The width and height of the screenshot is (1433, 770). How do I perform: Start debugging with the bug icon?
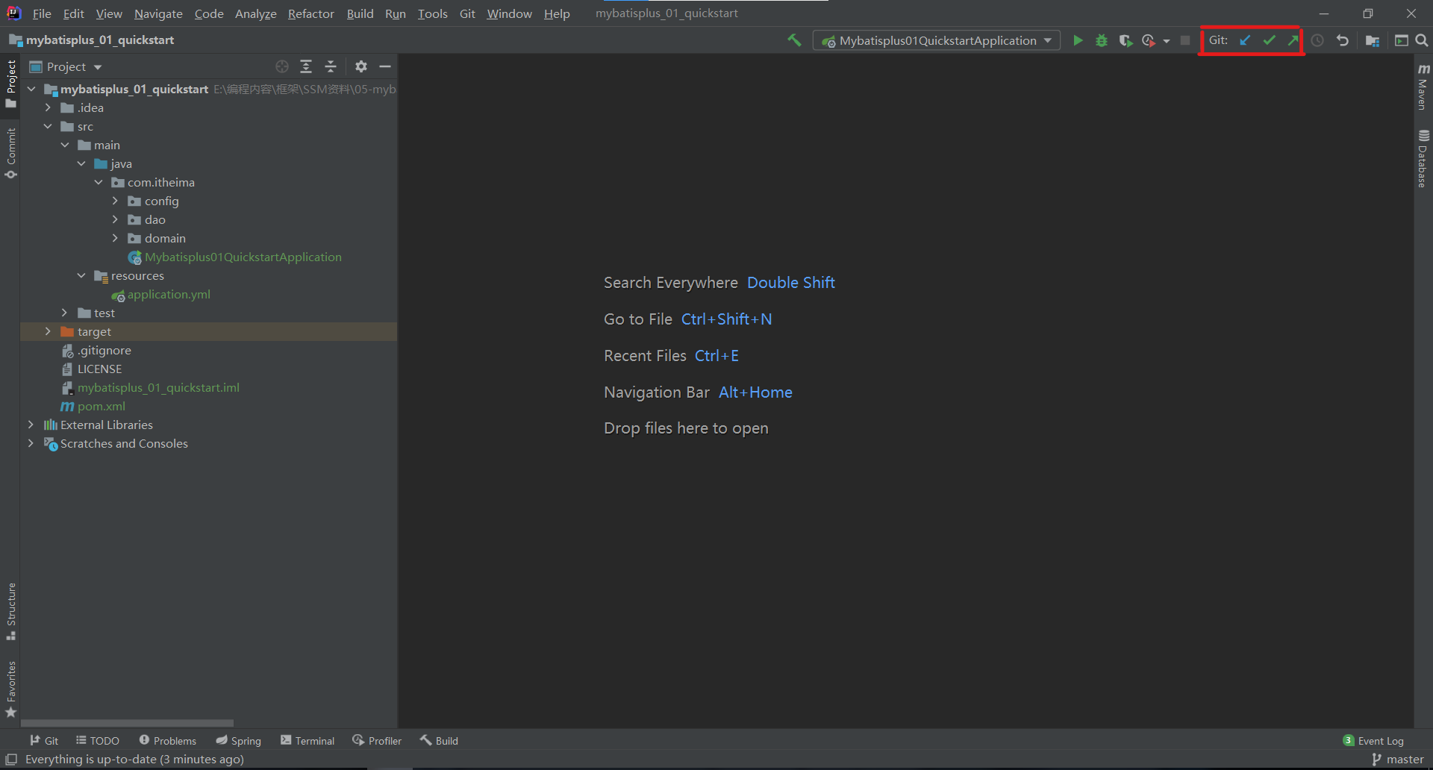[1102, 40]
